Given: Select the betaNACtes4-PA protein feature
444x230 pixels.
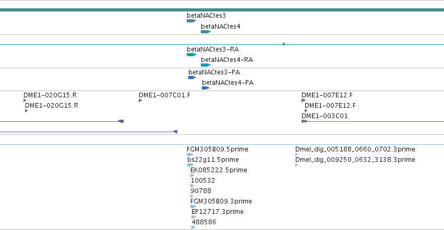Looking at the screenshot, I should pyautogui.click(x=206, y=88).
